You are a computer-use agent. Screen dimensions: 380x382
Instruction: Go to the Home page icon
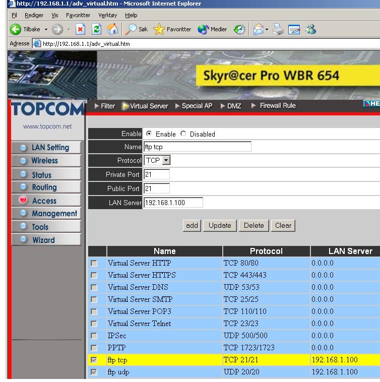pyautogui.click(x=112, y=29)
